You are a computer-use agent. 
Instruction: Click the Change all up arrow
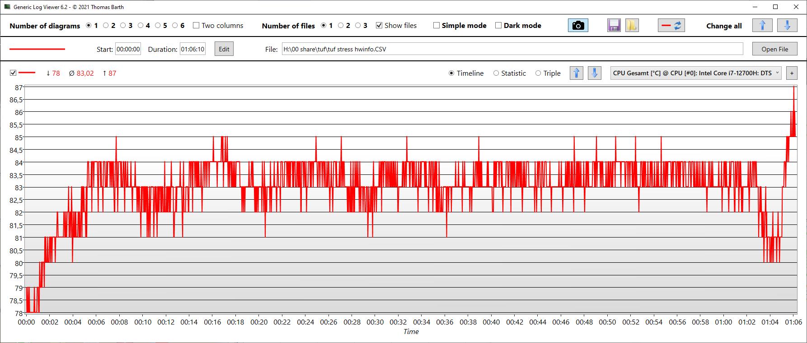coord(762,26)
